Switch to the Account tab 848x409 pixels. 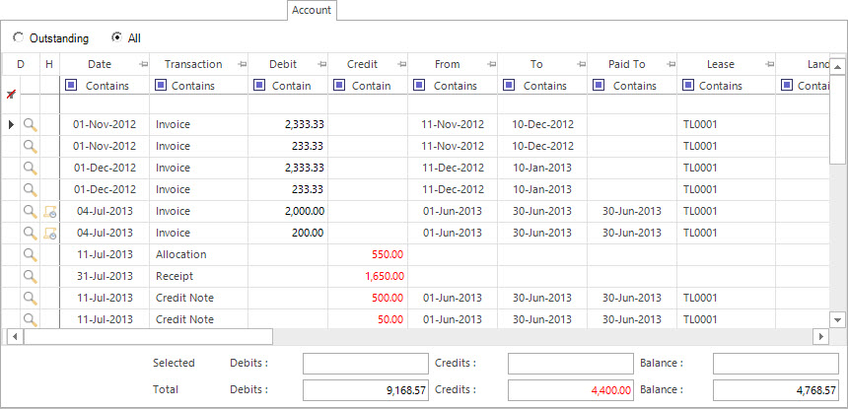(x=312, y=10)
